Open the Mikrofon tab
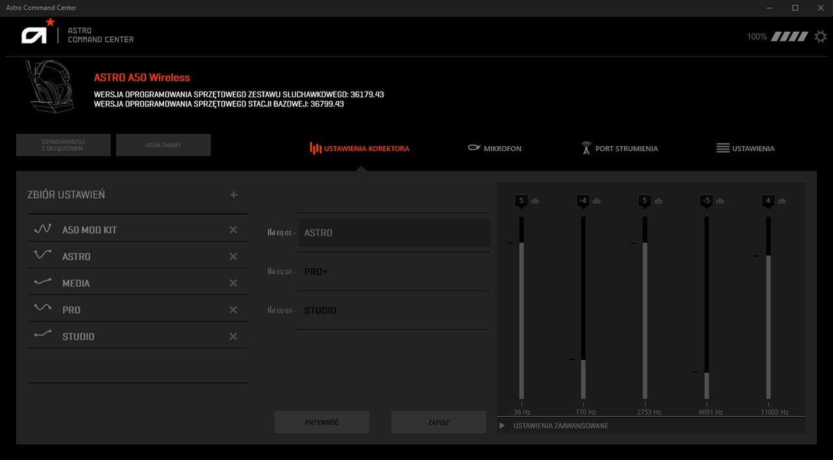 [x=495, y=148]
